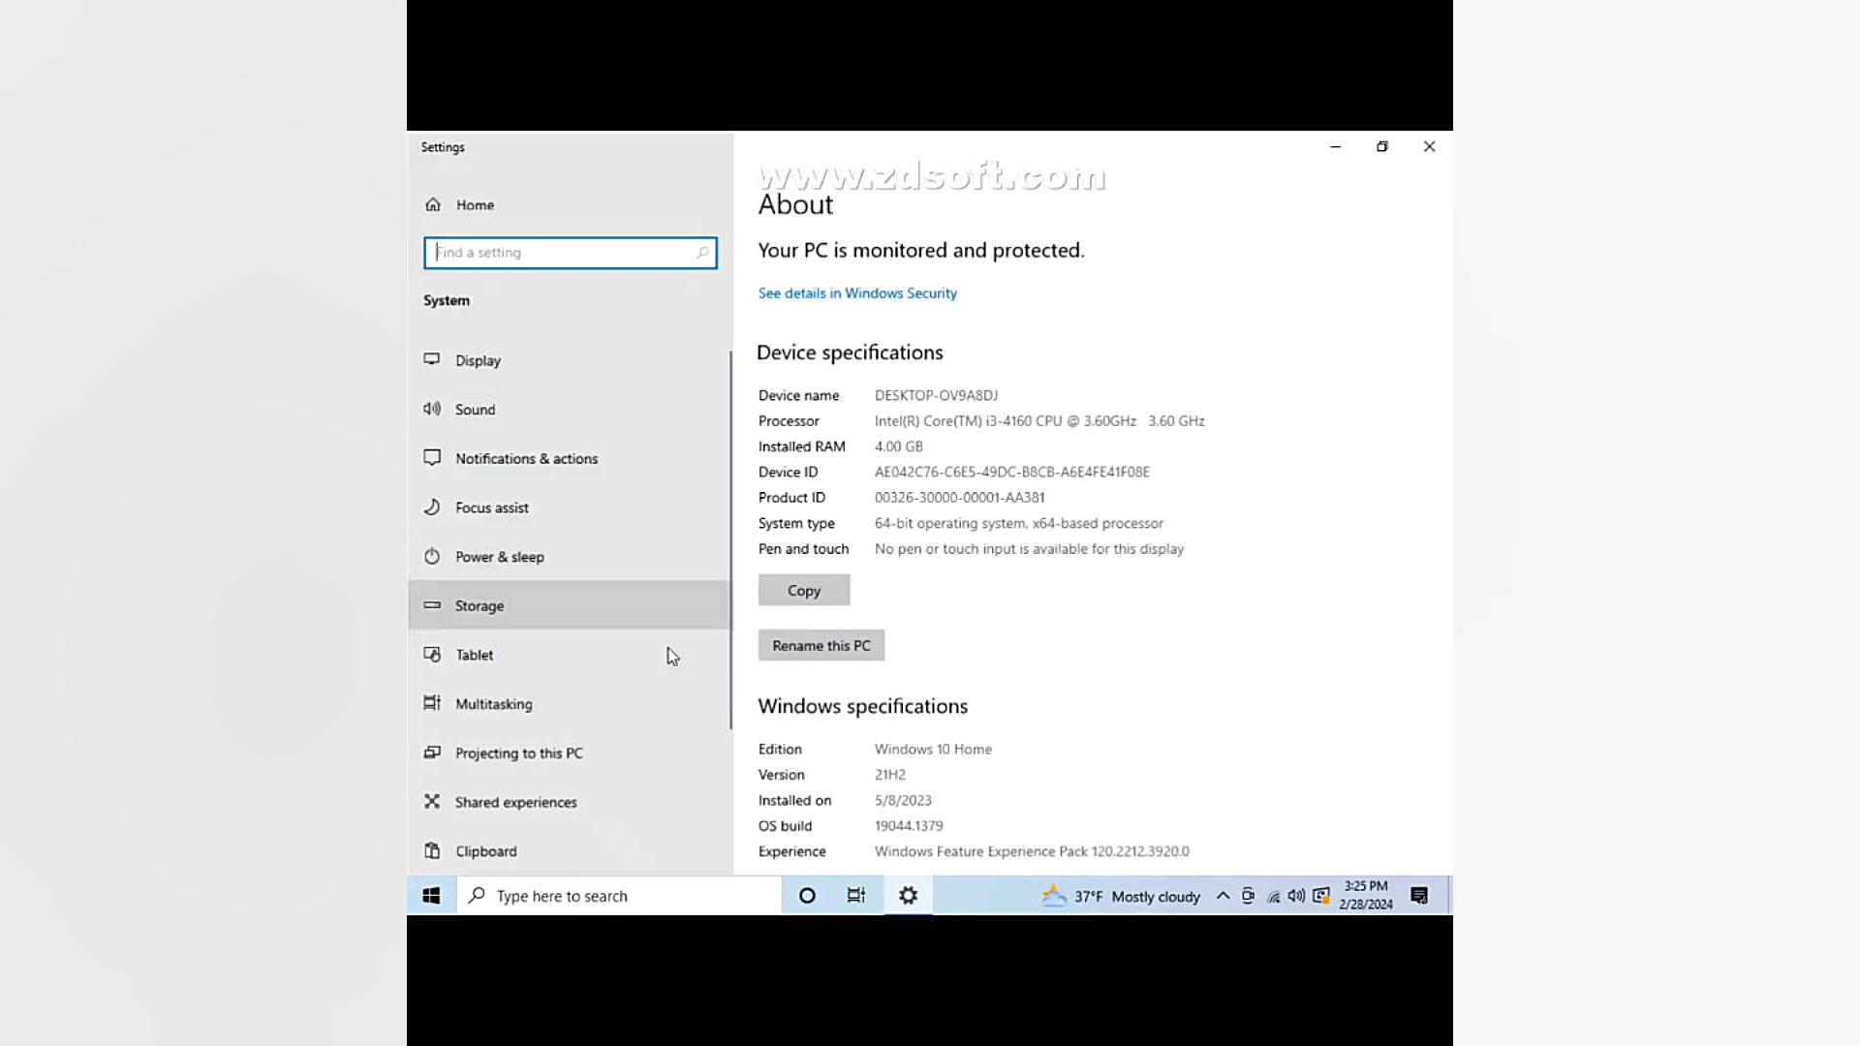Image resolution: width=1860 pixels, height=1046 pixels.
Task: Click the System type value 64-bit operating system
Action: 1019,523
